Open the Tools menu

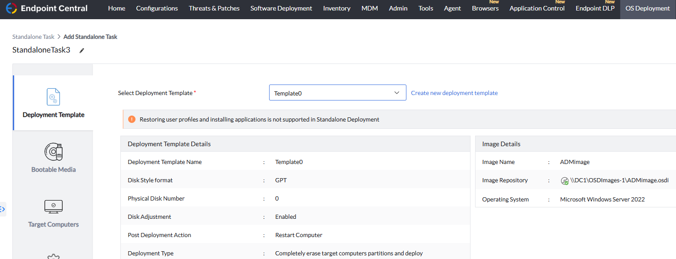click(x=426, y=8)
